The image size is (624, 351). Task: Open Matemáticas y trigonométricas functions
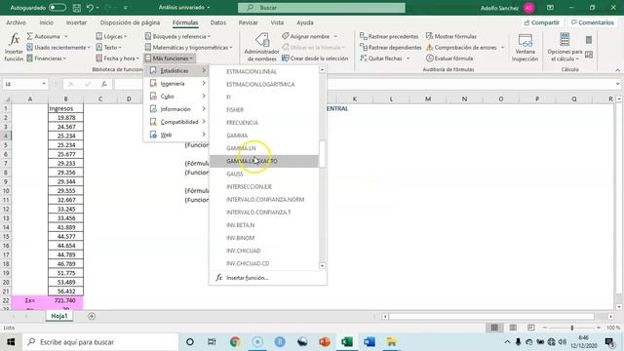pos(188,48)
